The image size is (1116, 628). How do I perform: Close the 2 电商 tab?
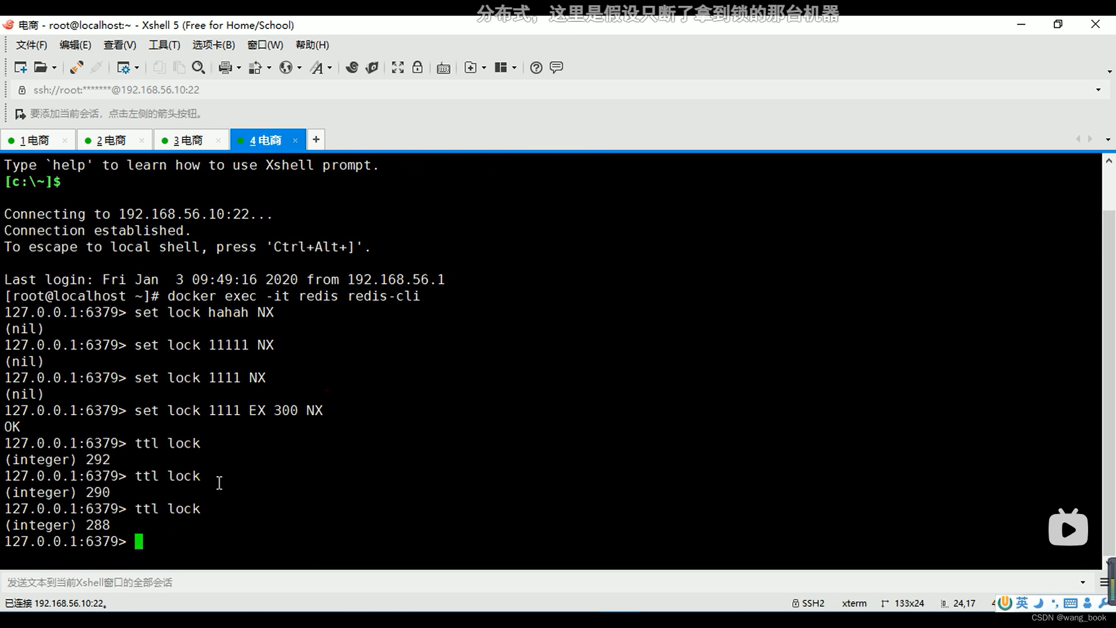[x=142, y=140]
